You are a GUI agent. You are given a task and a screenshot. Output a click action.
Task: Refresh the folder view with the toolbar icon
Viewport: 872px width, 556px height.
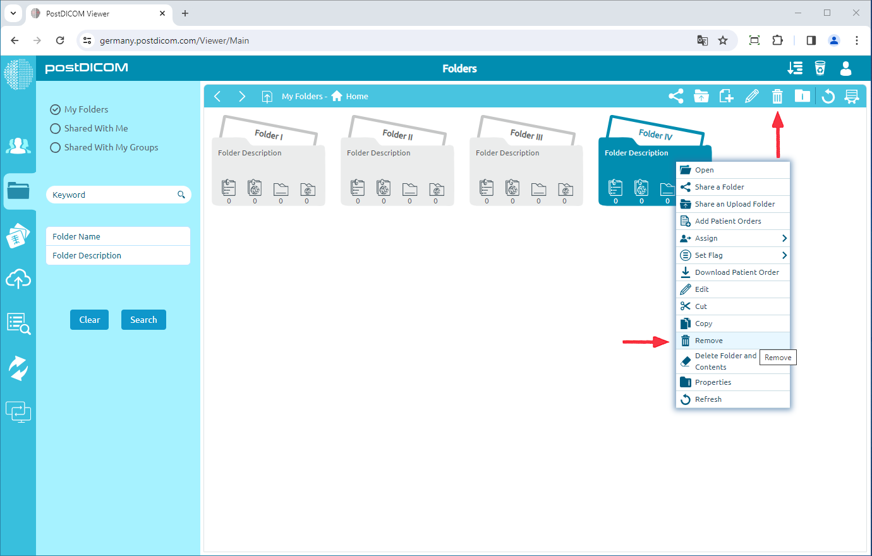pyautogui.click(x=828, y=96)
